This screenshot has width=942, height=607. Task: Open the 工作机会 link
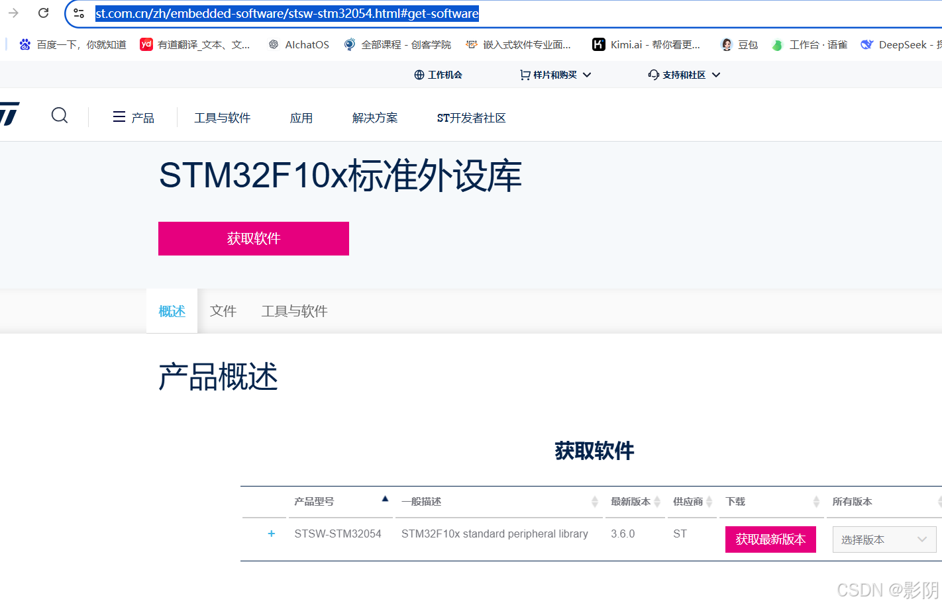(438, 75)
